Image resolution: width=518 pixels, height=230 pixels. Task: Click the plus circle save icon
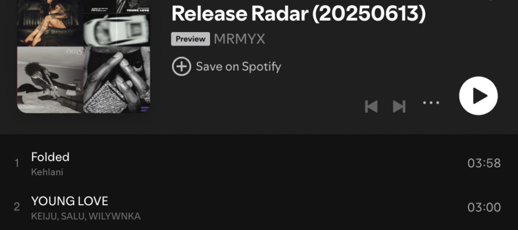coord(181,66)
